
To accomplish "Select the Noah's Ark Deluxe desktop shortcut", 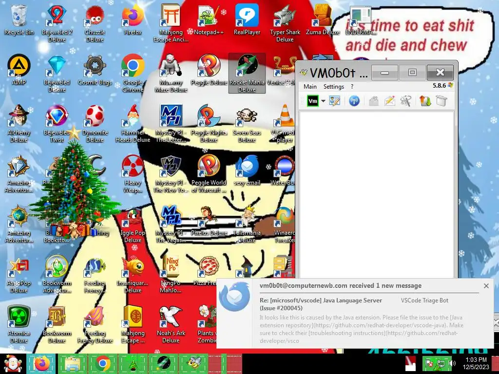I will 171,324.
